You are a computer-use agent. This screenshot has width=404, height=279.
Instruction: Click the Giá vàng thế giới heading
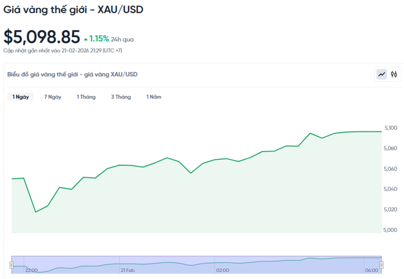click(73, 10)
